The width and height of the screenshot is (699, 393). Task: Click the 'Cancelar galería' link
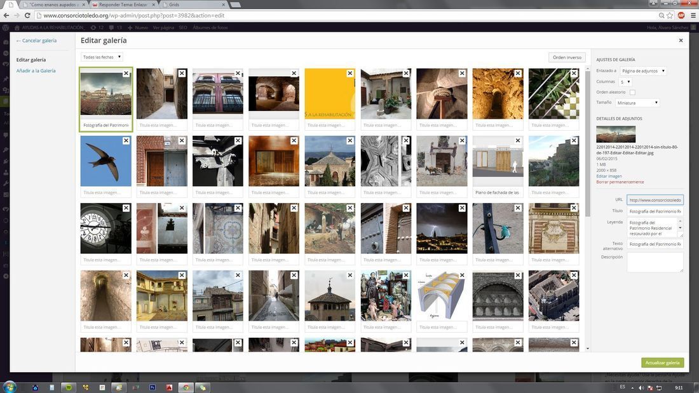click(x=37, y=41)
